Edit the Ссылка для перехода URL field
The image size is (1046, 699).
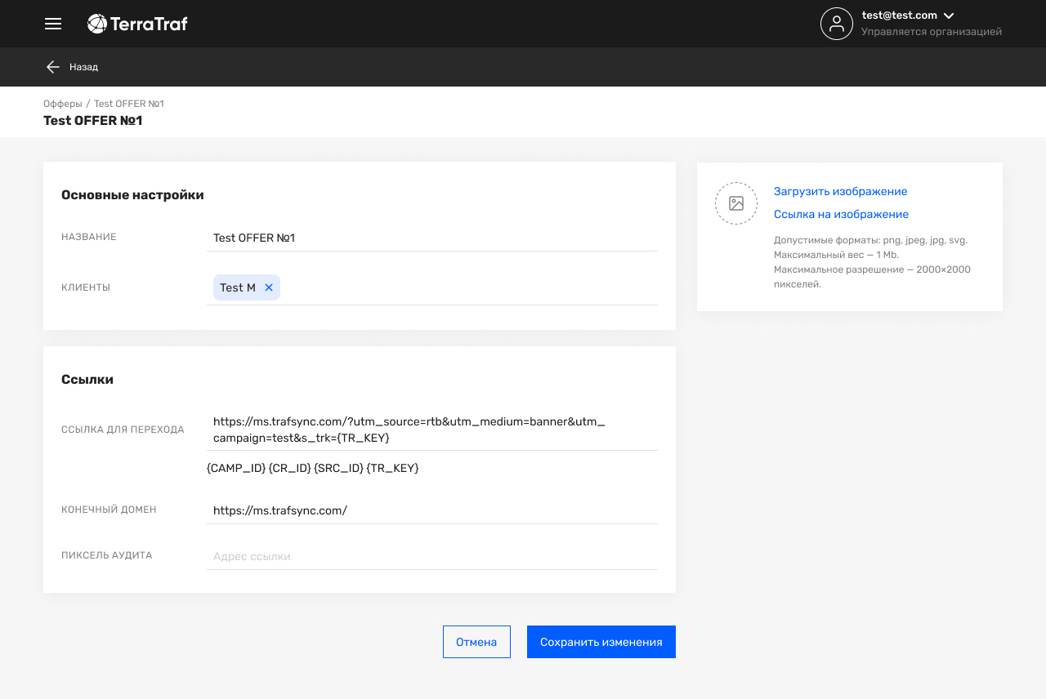coord(432,430)
